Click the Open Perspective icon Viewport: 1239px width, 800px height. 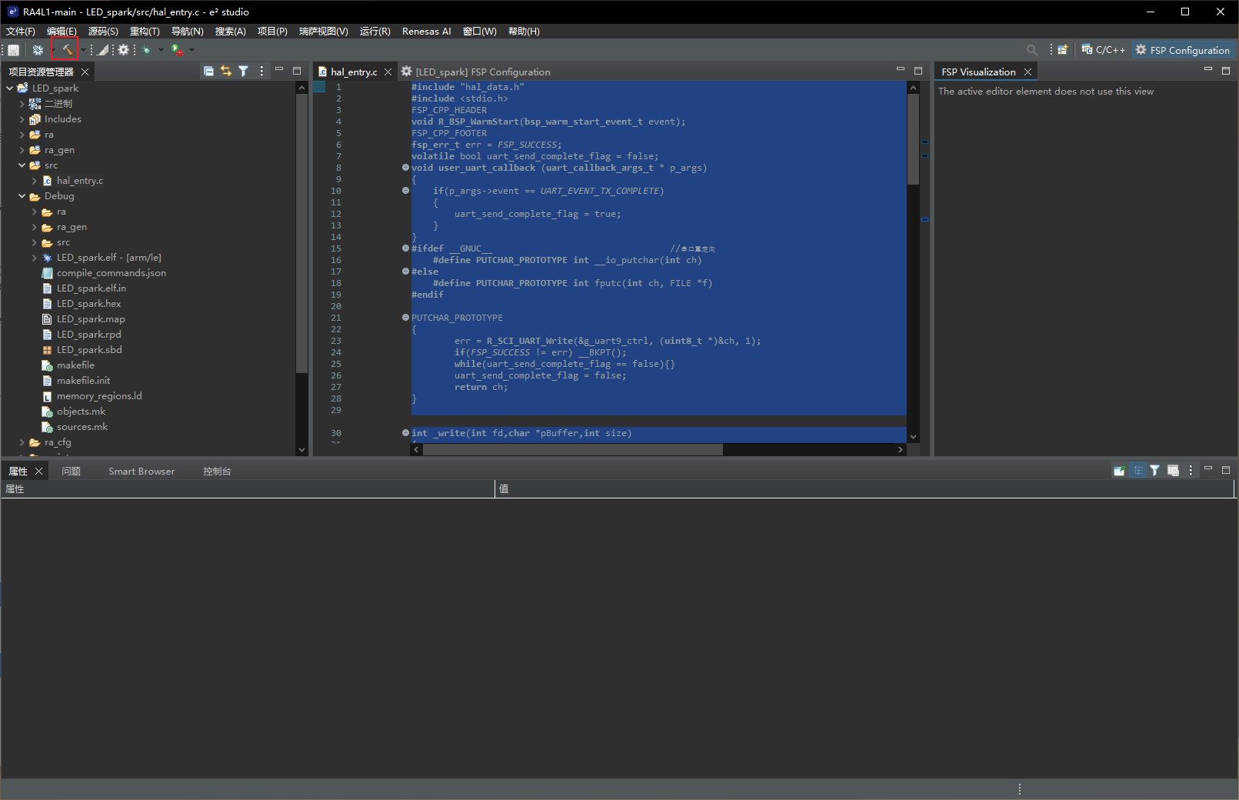tap(1062, 50)
